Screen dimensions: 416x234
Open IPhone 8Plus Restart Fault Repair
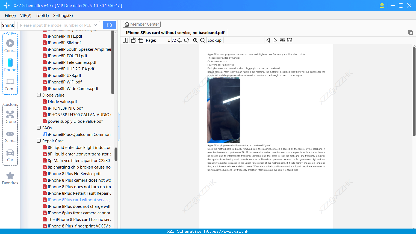pos(79,193)
